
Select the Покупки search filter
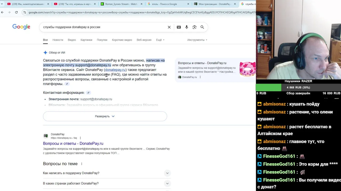(102, 40)
